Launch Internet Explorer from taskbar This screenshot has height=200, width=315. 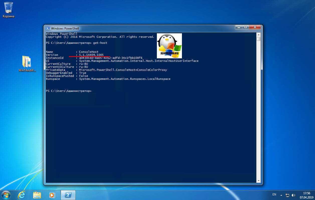tap(22, 195)
